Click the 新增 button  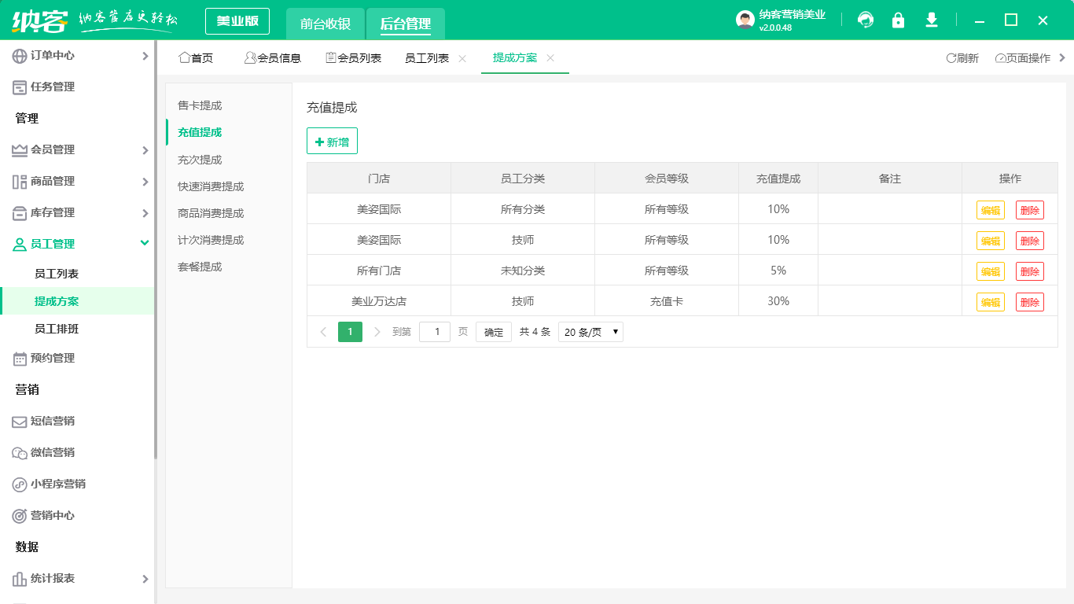point(332,142)
